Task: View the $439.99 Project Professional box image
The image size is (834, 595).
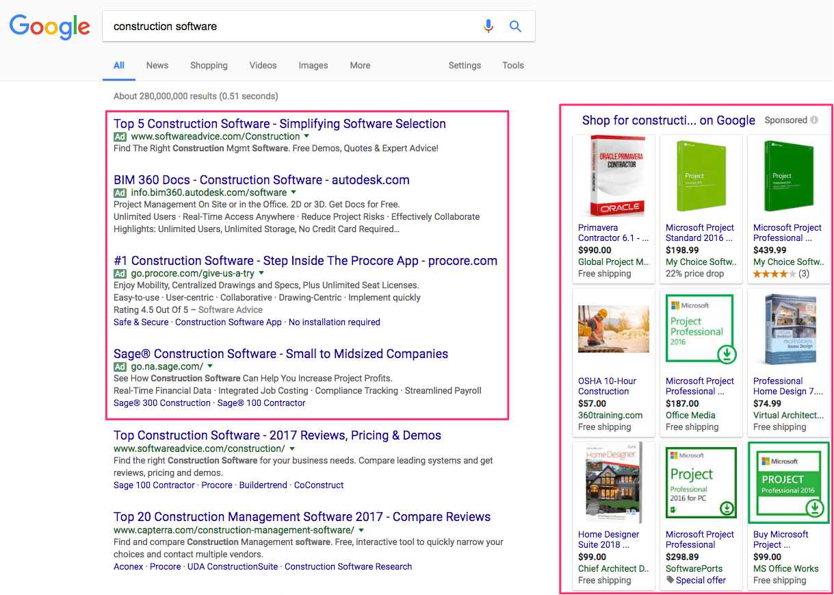Action: (x=787, y=177)
